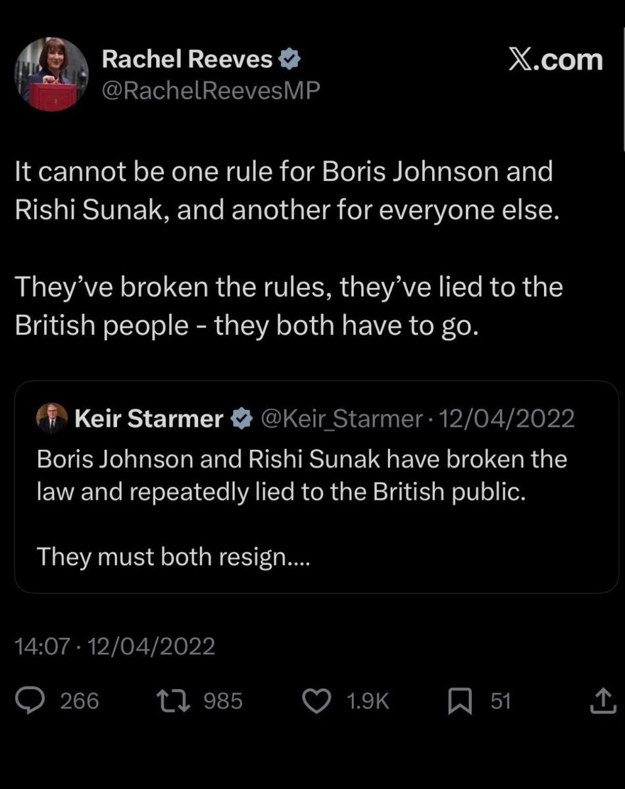Viewport: 625px width, 789px height.
Task: Open Keir Starmer's small avatar
Action: (x=52, y=418)
